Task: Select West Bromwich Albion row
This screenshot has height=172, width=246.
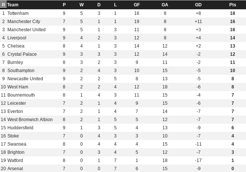Action: click(x=123, y=120)
